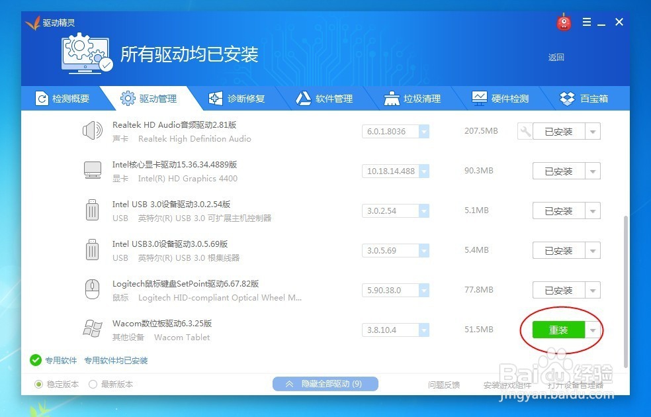Viewport: 651px width, 417px height.
Task: Click the driver list vertical scrollbar
Action: 626,291
